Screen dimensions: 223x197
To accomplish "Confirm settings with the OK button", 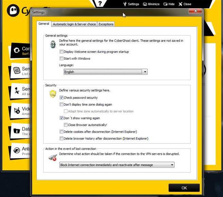I will [184, 188].
